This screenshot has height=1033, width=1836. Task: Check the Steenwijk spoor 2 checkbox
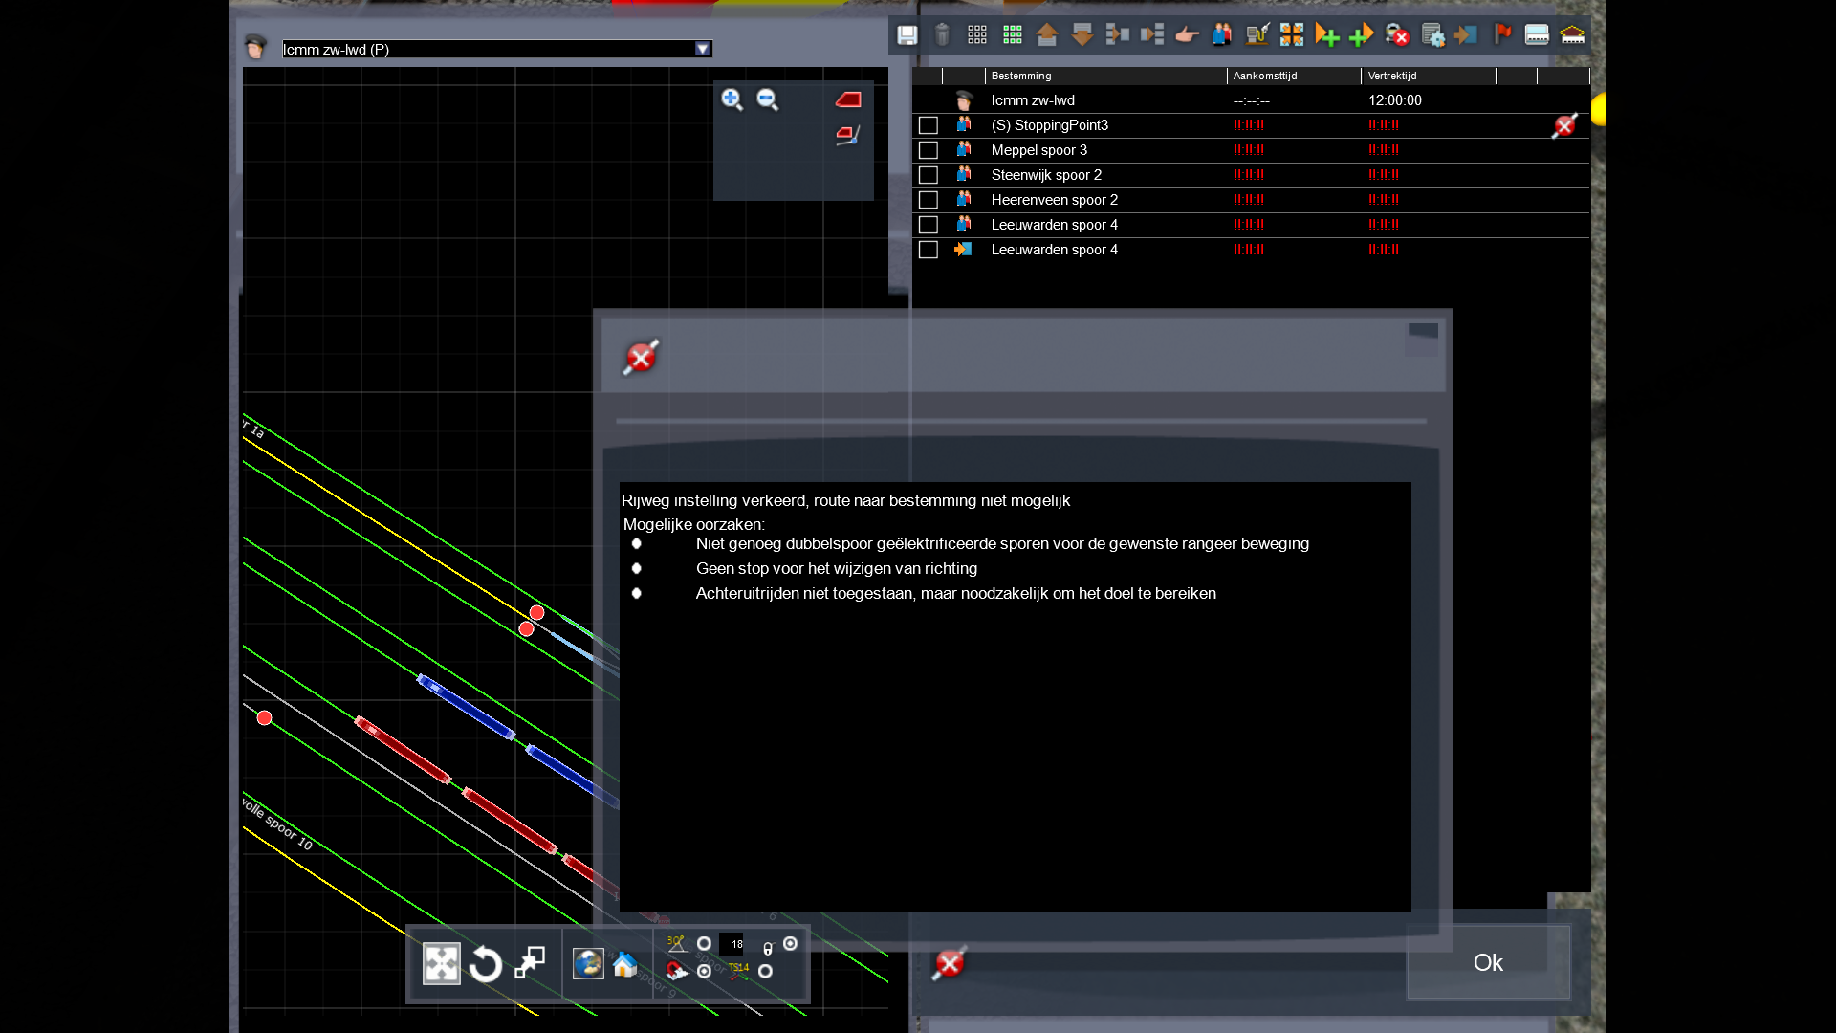(928, 175)
